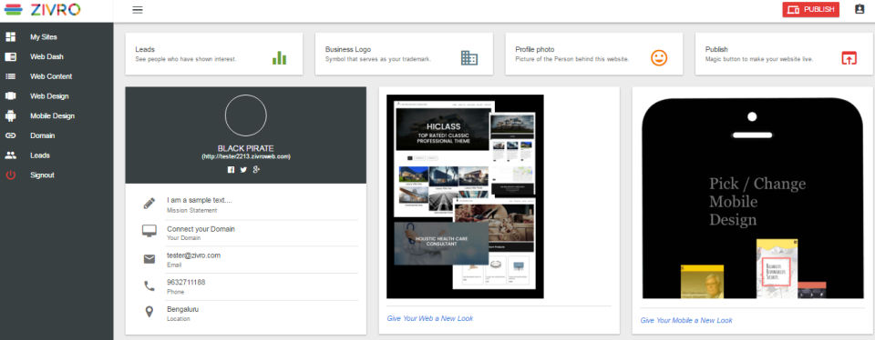The width and height of the screenshot is (875, 340).
Task: Select the tester@zivro.com email
Action: click(193, 255)
